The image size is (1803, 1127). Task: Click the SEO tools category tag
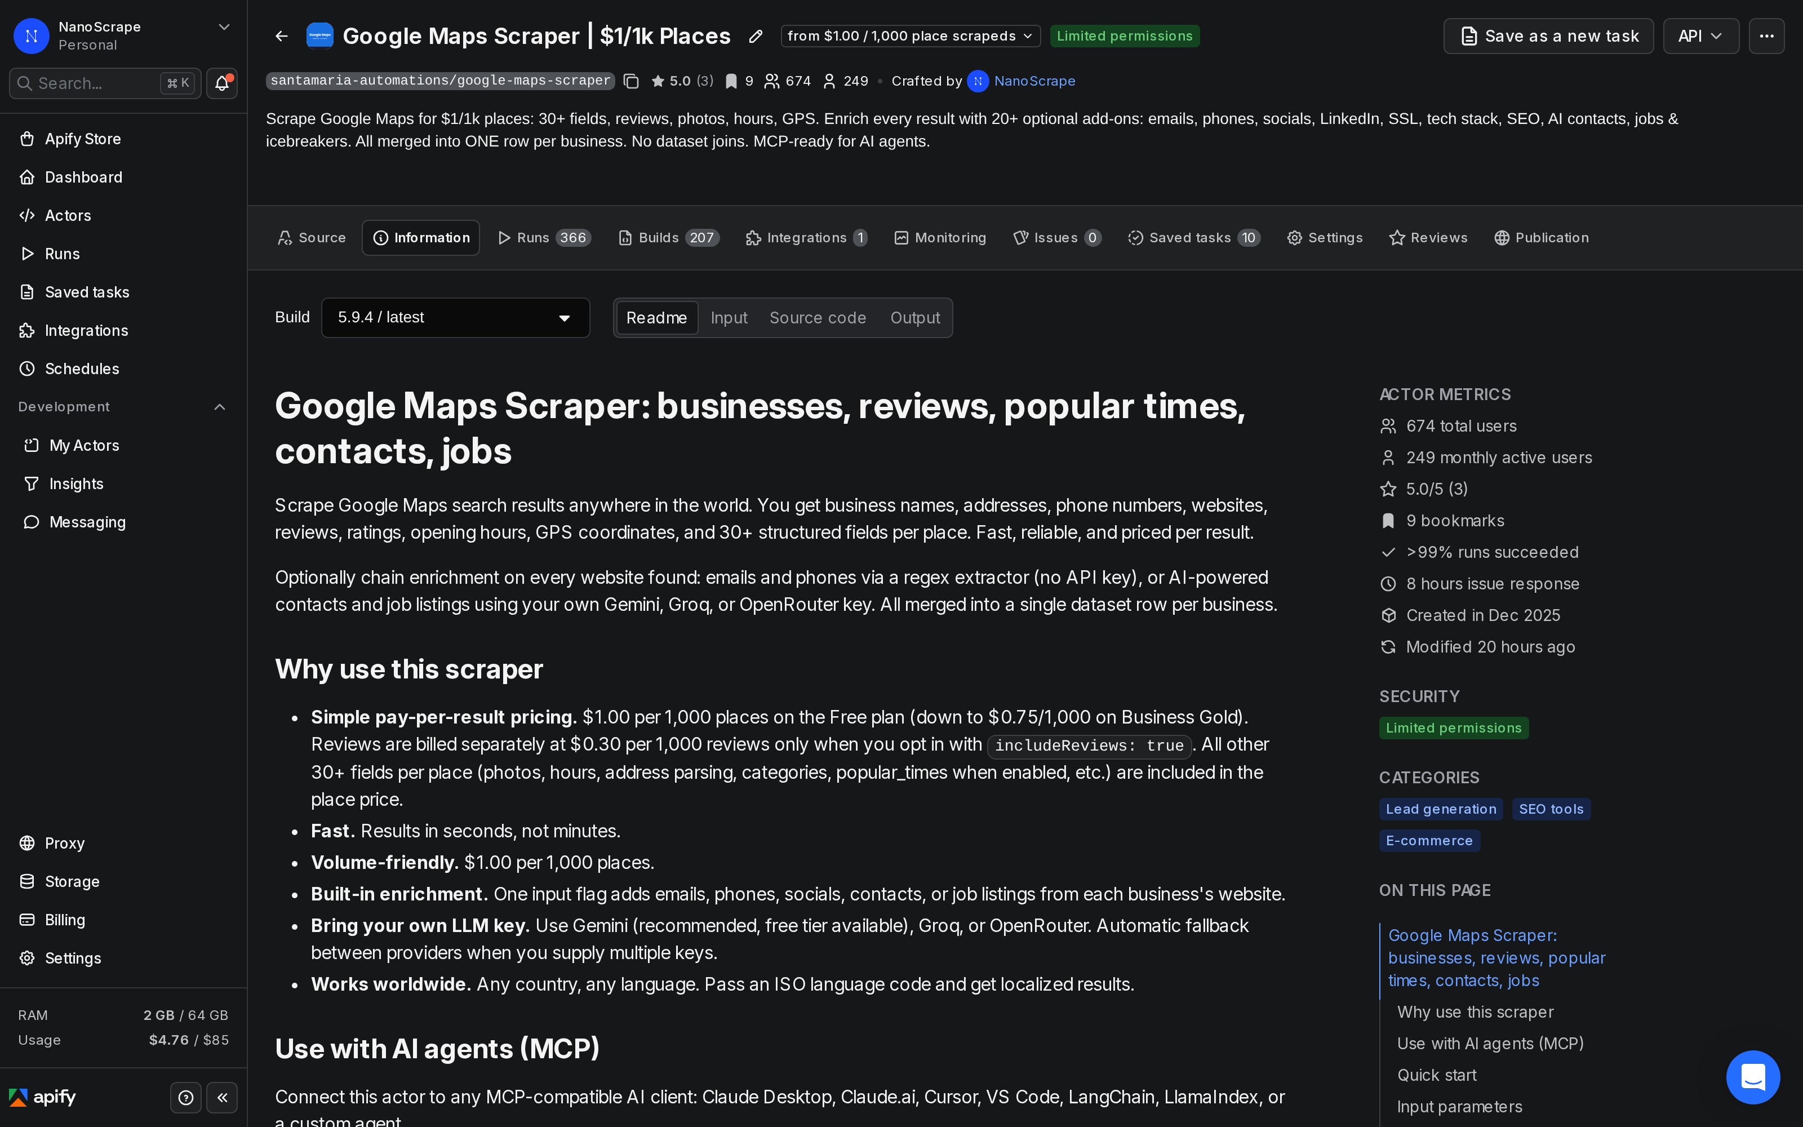1551,810
